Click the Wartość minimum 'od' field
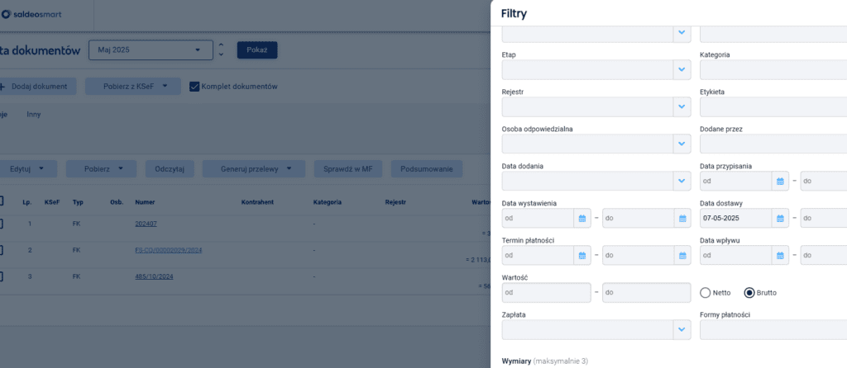 click(546, 293)
